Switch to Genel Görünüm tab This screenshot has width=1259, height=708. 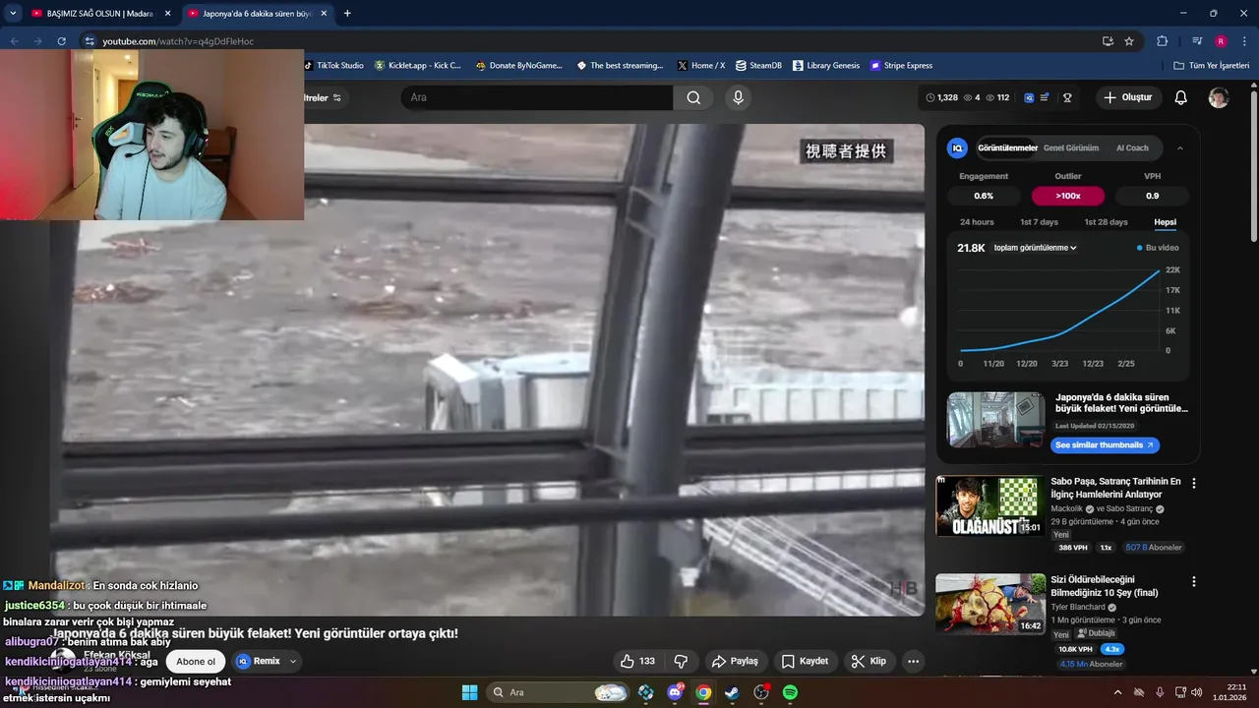1070,148
